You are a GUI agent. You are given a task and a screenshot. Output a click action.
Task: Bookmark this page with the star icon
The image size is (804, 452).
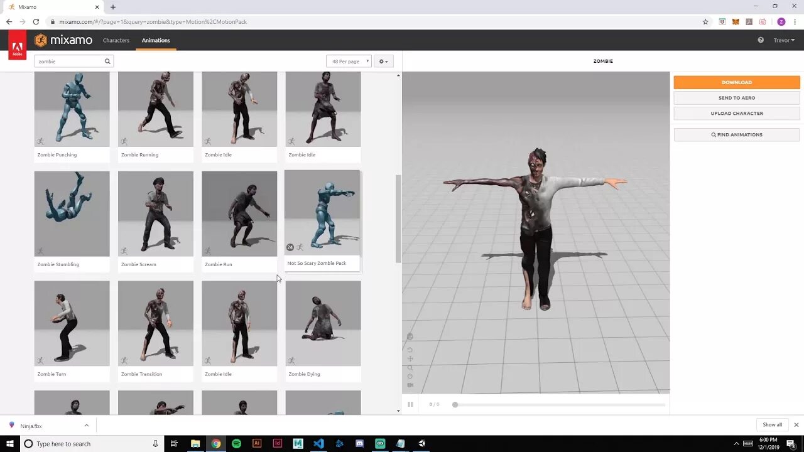tap(705, 21)
